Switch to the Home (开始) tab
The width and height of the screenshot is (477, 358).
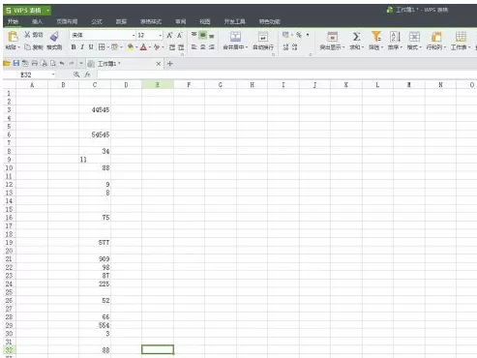click(x=13, y=21)
